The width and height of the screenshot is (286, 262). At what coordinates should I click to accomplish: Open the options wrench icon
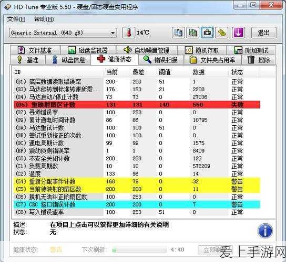pos(222,32)
